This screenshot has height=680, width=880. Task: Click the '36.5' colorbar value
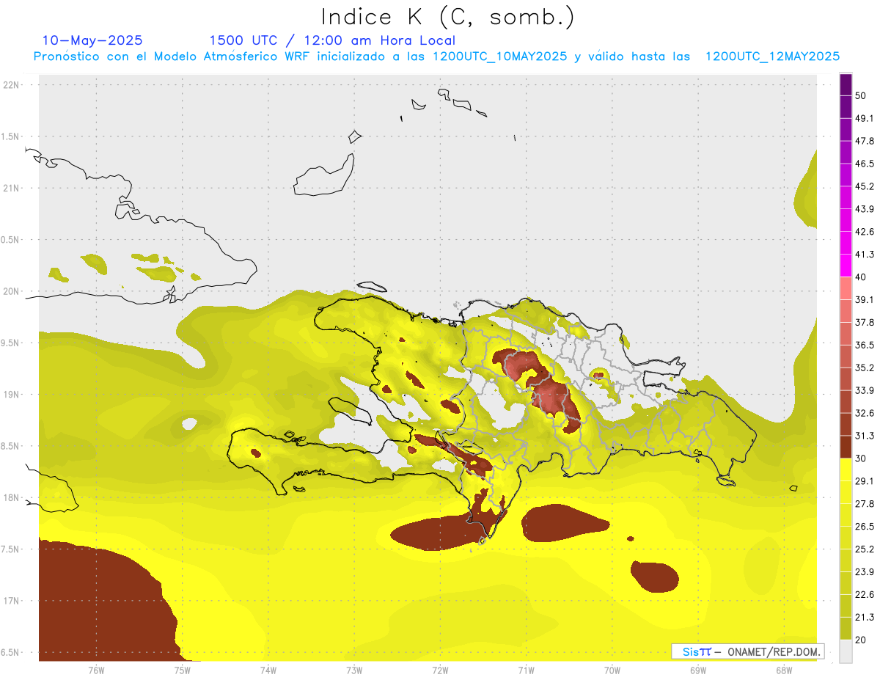(x=865, y=345)
